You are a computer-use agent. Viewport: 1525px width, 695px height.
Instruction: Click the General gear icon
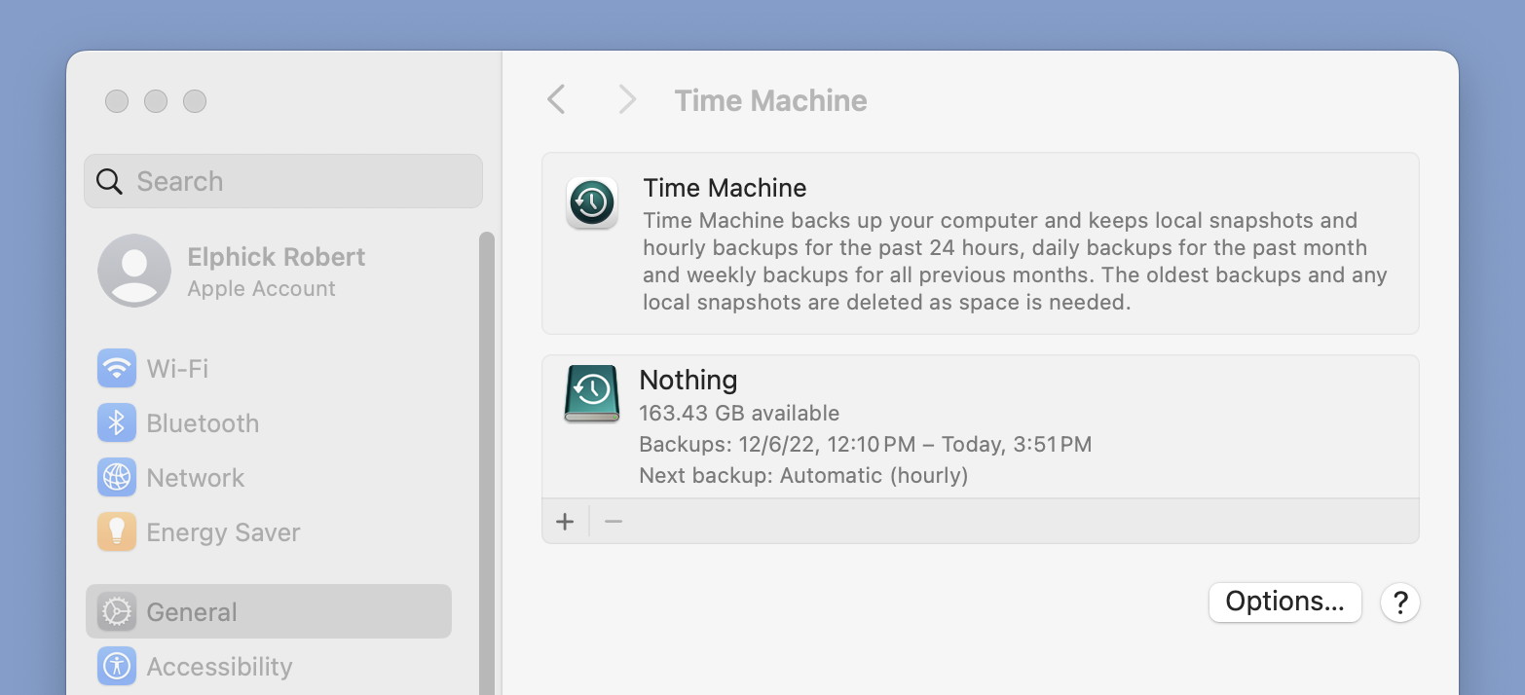click(x=117, y=612)
